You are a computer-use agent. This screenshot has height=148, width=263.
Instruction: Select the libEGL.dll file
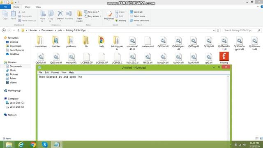tap(148, 58)
